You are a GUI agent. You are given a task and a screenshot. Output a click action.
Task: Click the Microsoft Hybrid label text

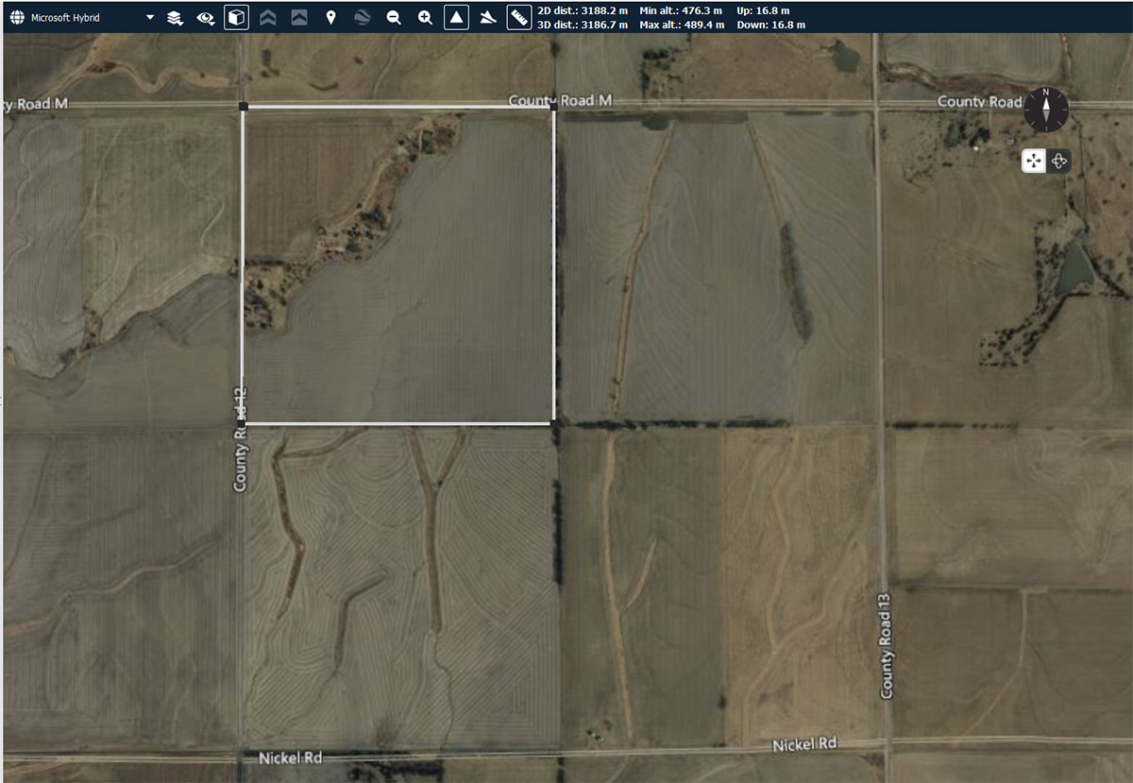click(65, 18)
